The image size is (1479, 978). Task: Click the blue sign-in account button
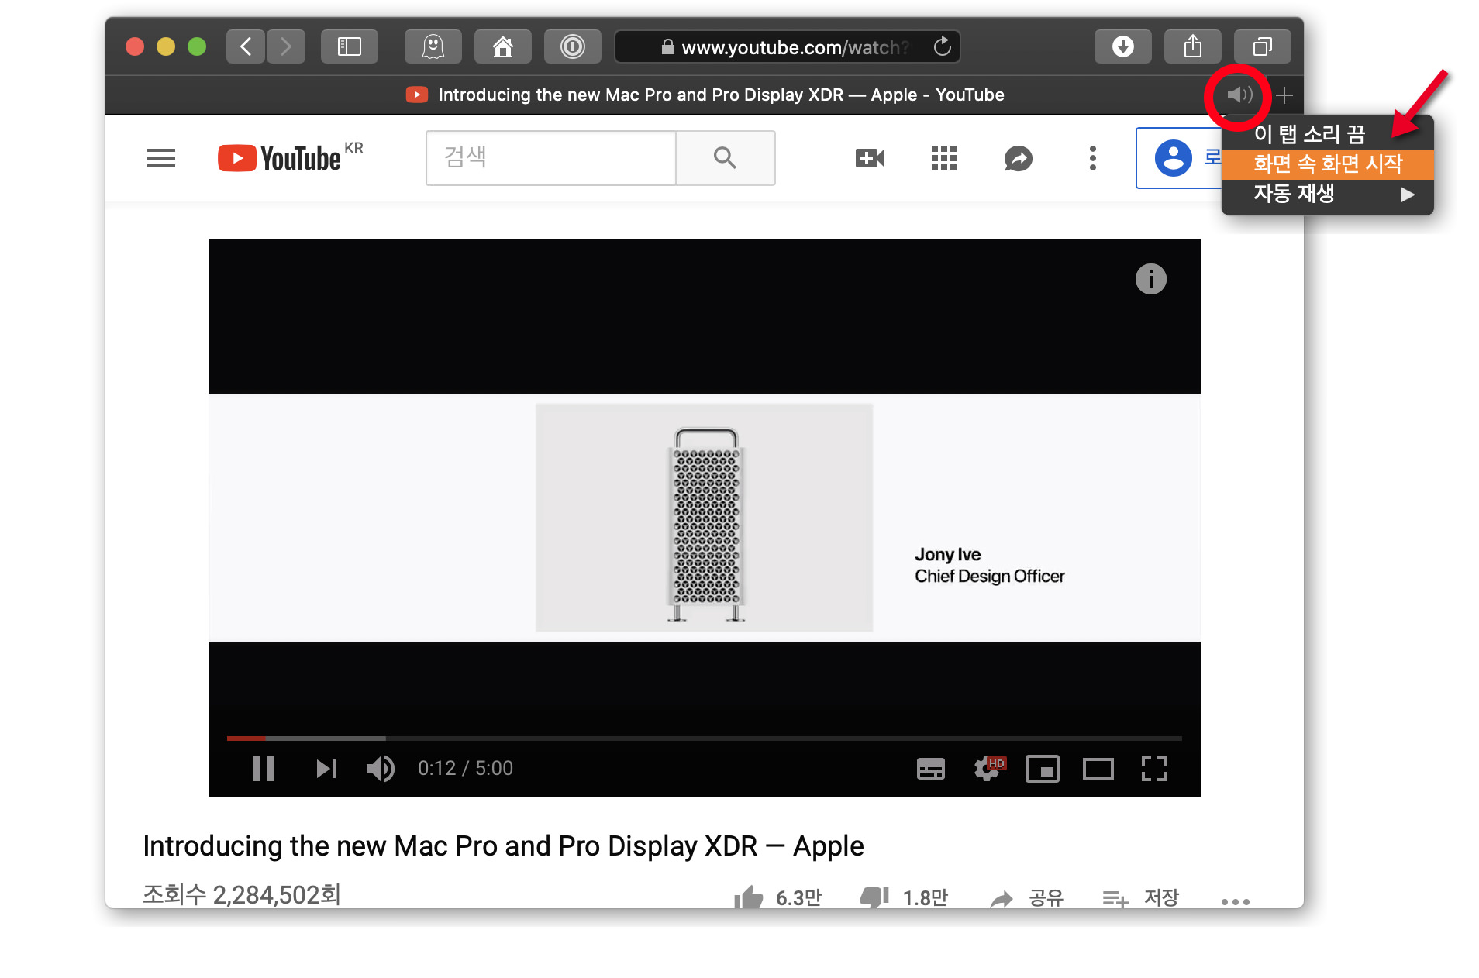(x=1179, y=158)
